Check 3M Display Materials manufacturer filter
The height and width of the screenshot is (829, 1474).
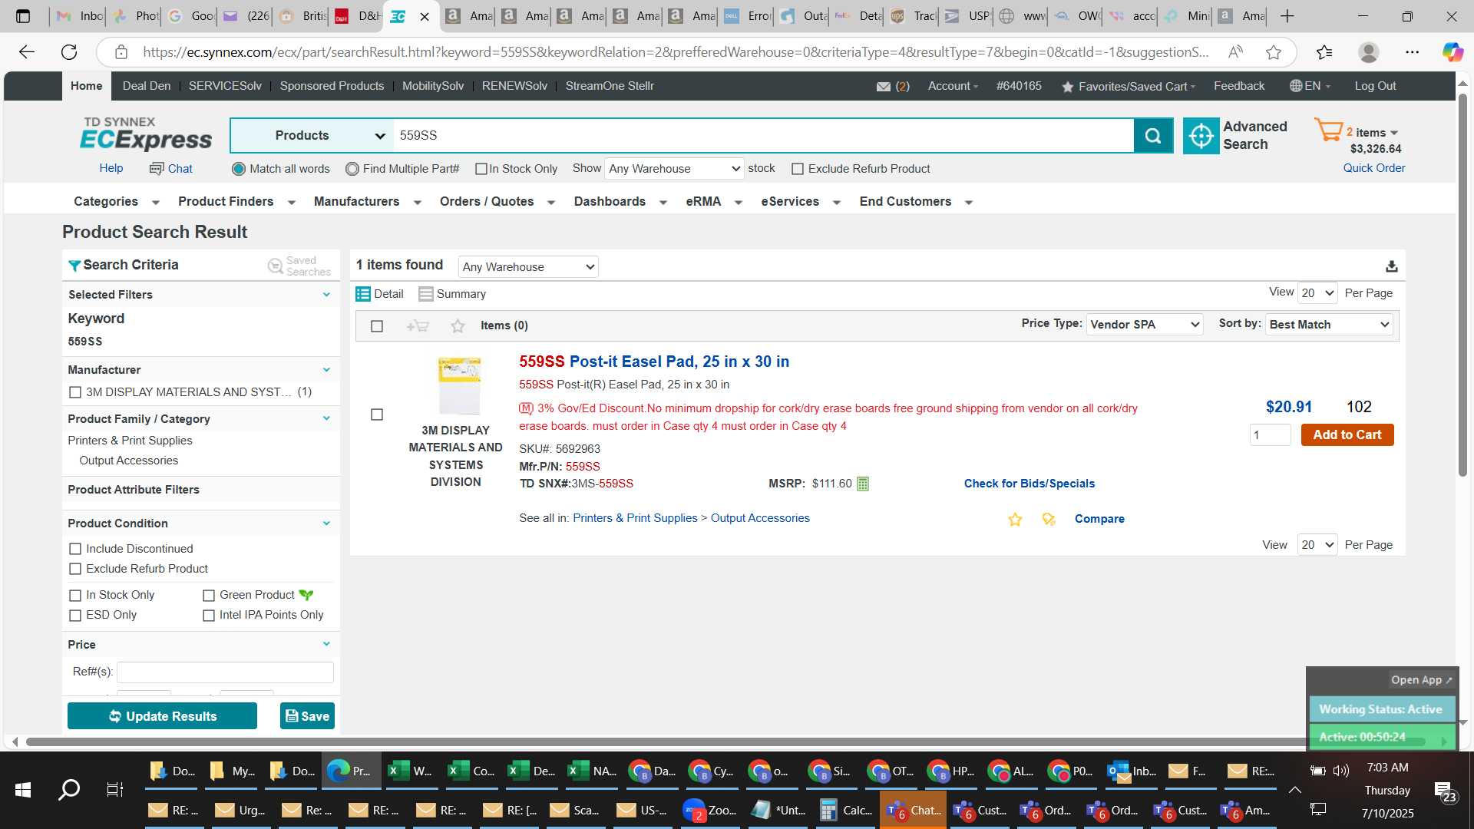coord(75,392)
